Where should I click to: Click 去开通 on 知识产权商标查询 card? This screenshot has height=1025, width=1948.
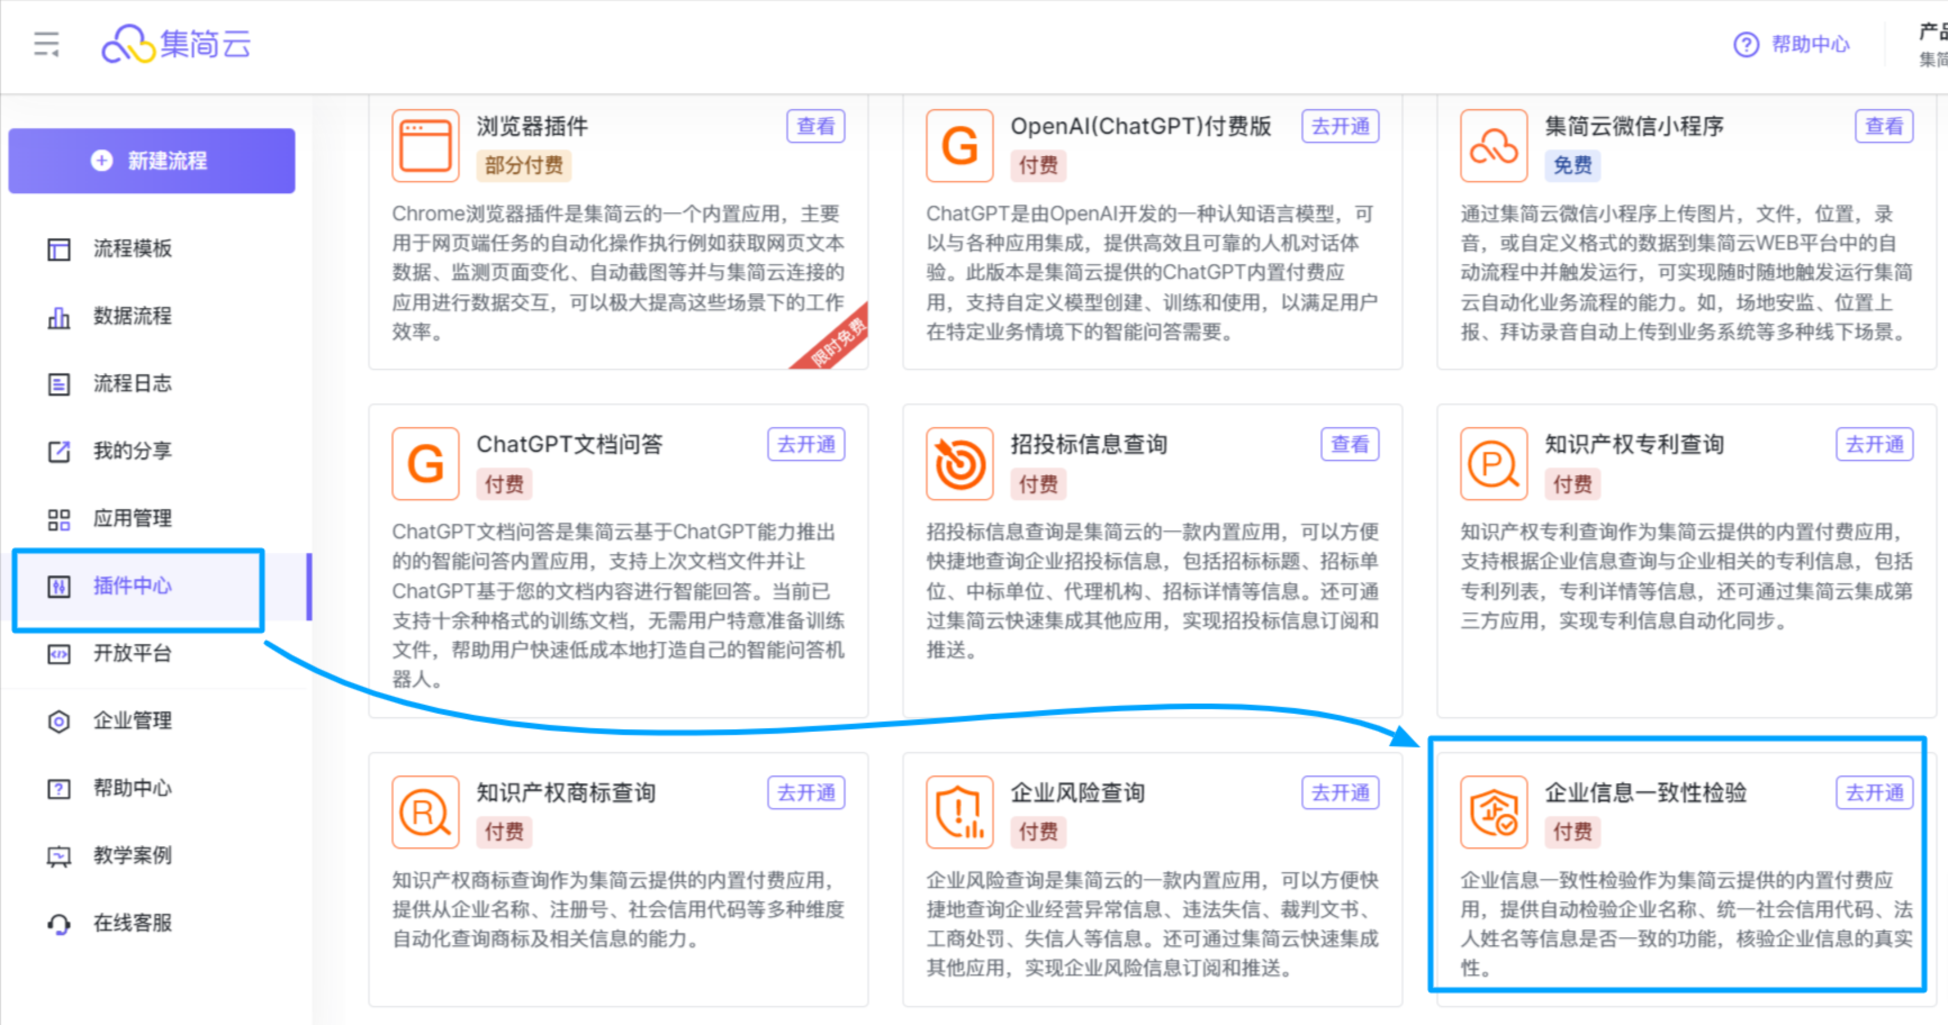point(806,793)
